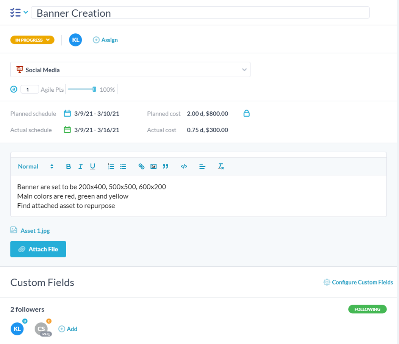The width and height of the screenshot is (399, 344).
Task: Toggle the FOLLOWING button
Action: pos(368,309)
